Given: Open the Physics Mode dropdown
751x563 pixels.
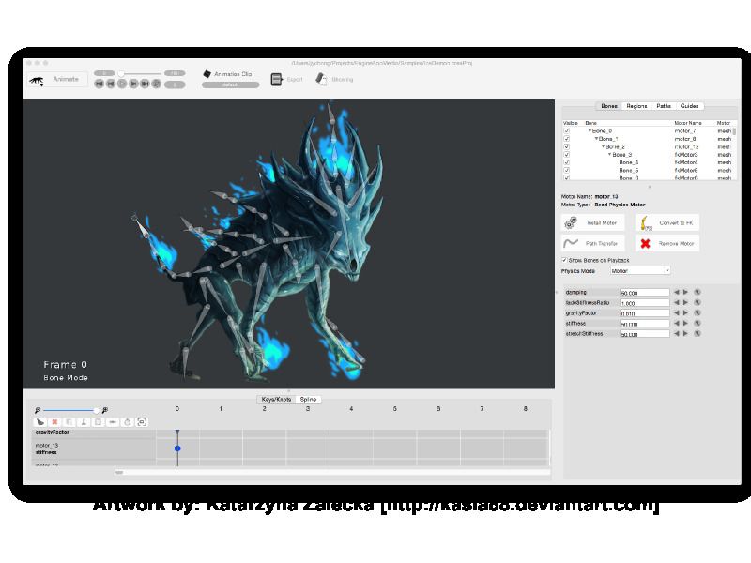Looking at the screenshot, I should click(x=638, y=269).
